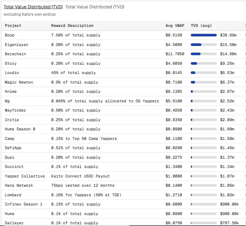
Task: Click the $14.60m TVD value
Action: 228,54
